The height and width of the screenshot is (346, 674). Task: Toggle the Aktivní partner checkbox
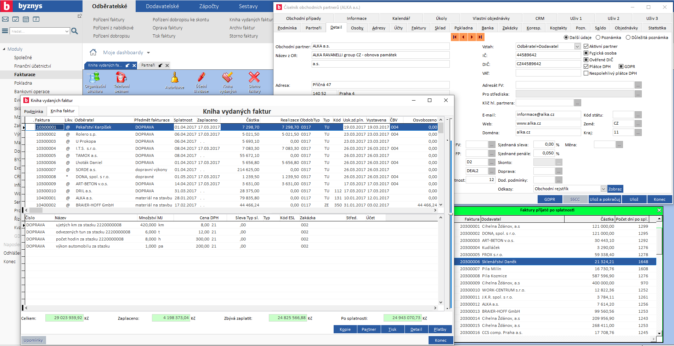point(586,46)
